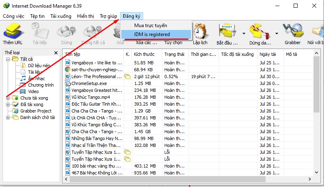The height and width of the screenshot is (187, 324).
Task: Select ChromeSetup.exe file row
Action: point(188,83)
